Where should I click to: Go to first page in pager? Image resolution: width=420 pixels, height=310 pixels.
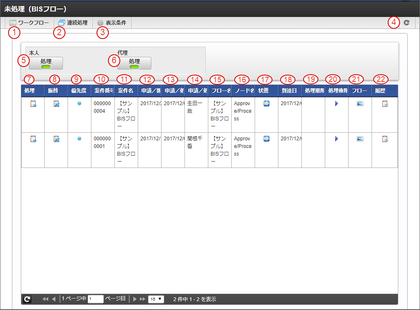pyautogui.click(x=45, y=299)
